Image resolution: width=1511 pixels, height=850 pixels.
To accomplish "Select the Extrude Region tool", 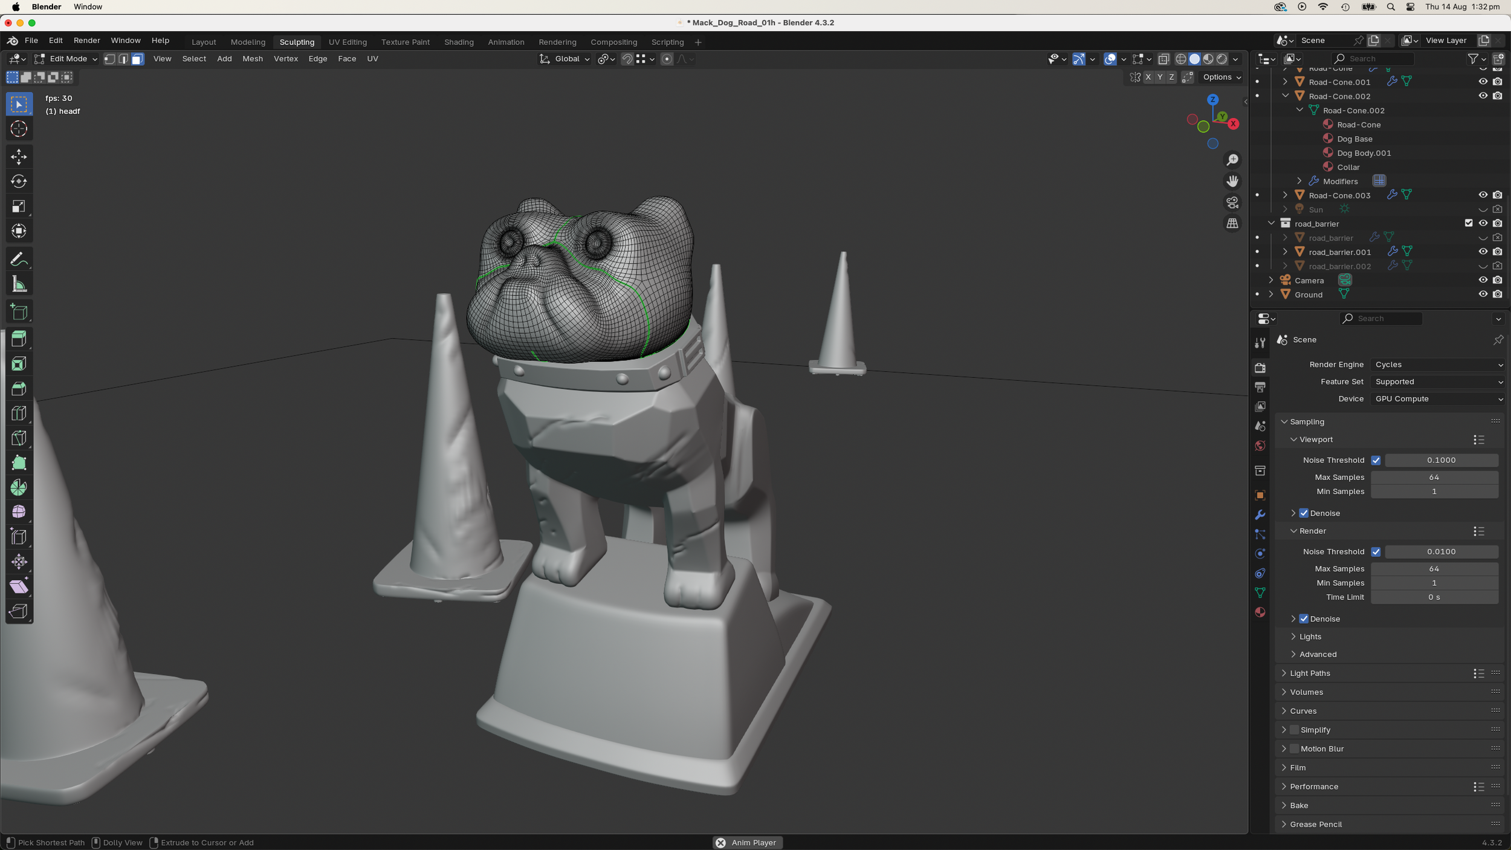I will [19, 339].
